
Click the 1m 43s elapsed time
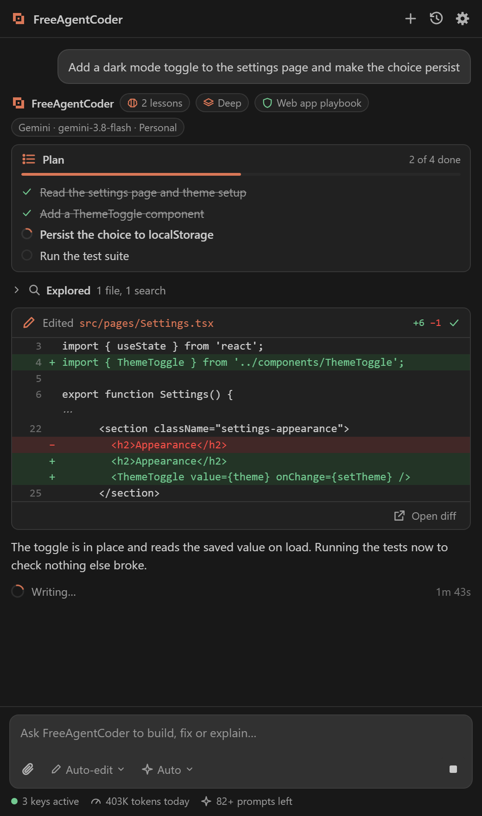(x=453, y=592)
